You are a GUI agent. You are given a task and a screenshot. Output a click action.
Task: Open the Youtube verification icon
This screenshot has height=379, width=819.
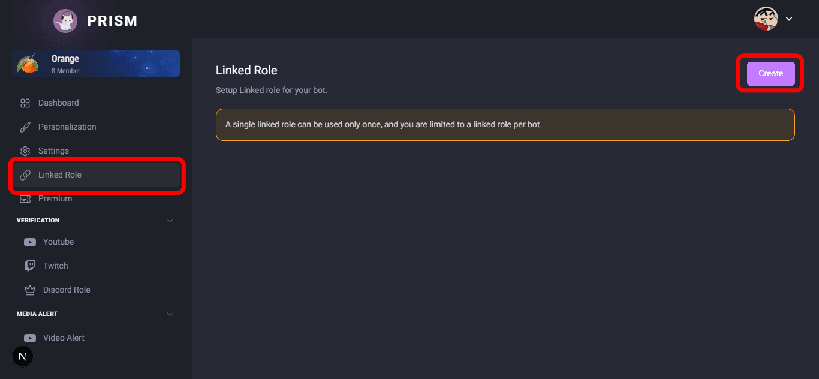click(x=30, y=242)
